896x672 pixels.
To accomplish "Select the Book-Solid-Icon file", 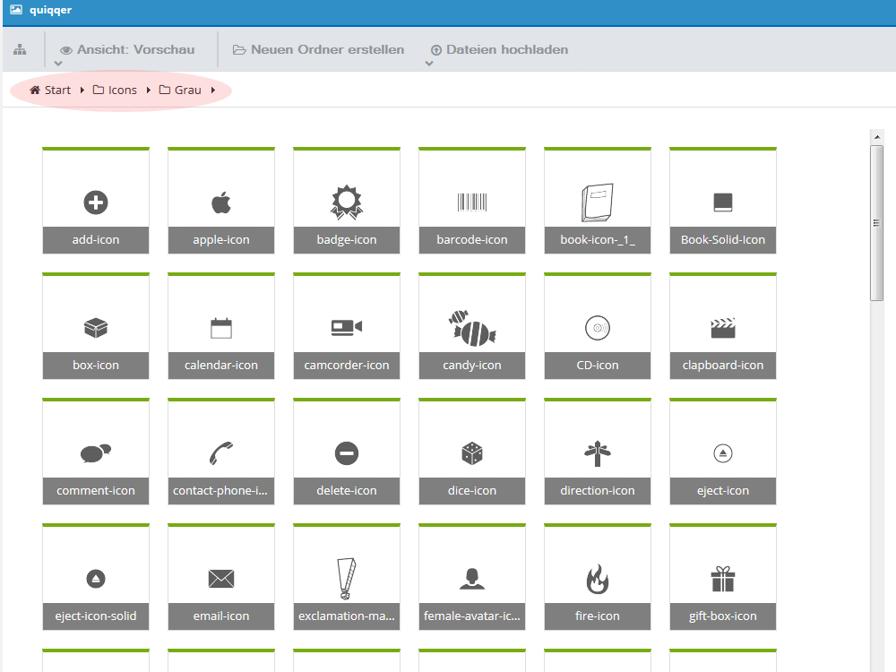I will (723, 201).
